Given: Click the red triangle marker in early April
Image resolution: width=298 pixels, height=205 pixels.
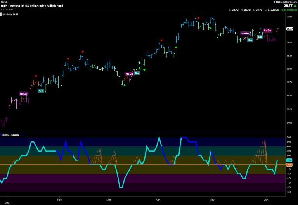Looking at the screenshot, I should pos(161,40).
